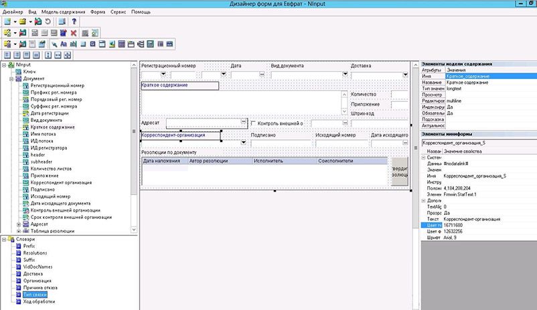This screenshot has height=310, width=537.
Task: Select the Цвет ф property value 12632256
Action: click(453, 232)
